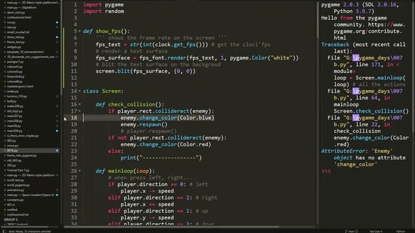Click line number 18 in the gutter
Image resolution: width=415 pixels, height=233 pixels.
click(74, 118)
